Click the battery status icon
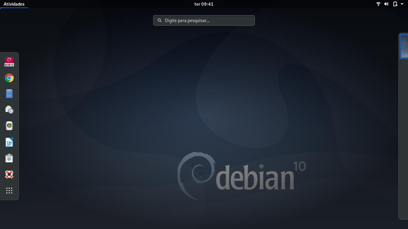 [x=394, y=4]
